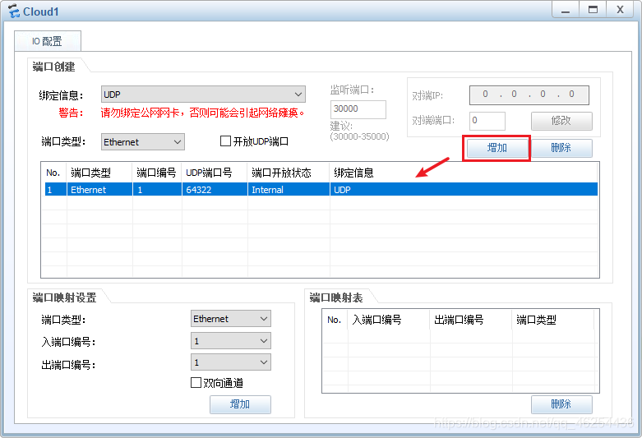Click the 修改 button
Viewport: 642px width, 438px height.
coord(561,121)
